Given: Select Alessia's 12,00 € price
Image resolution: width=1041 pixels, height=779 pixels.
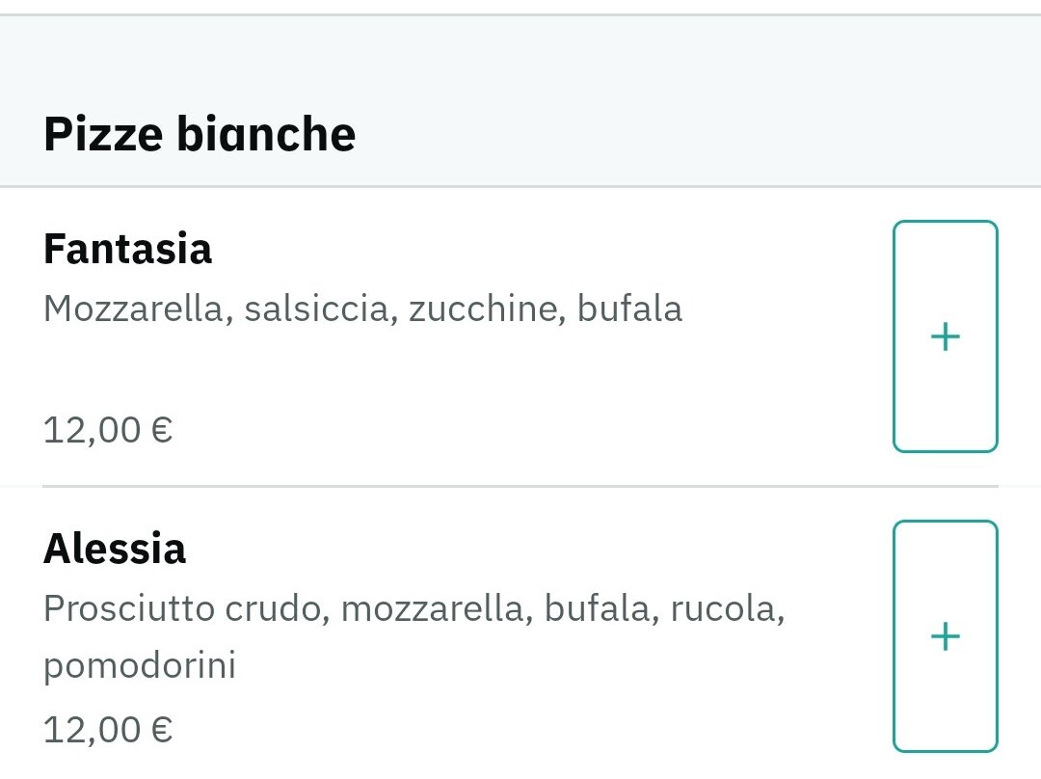Looking at the screenshot, I should point(108,730).
